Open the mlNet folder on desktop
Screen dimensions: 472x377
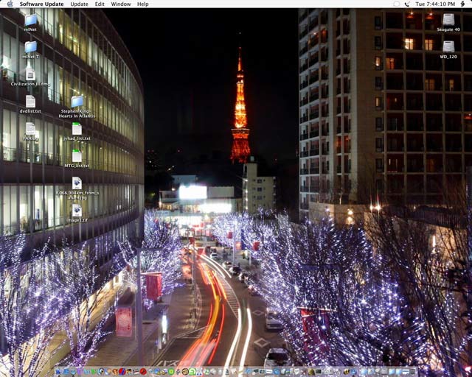(31, 21)
